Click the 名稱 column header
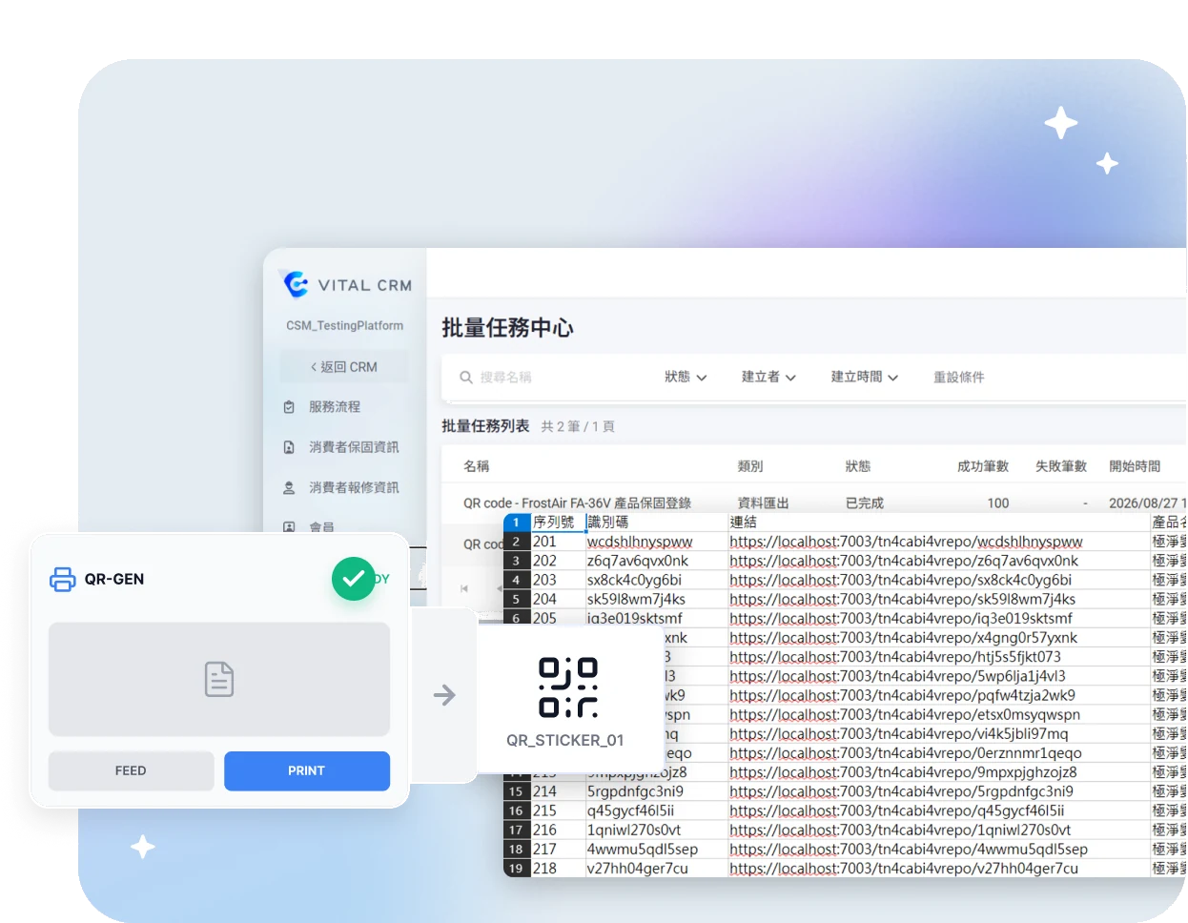Image resolution: width=1188 pixels, height=923 pixels. pos(477,466)
